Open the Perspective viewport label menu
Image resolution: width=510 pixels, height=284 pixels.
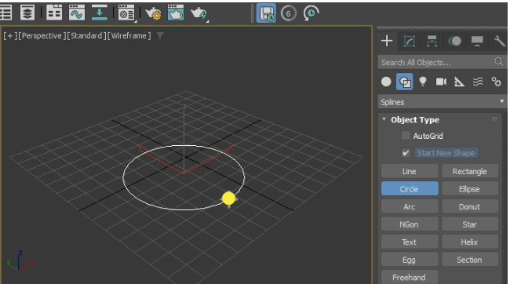pos(42,36)
